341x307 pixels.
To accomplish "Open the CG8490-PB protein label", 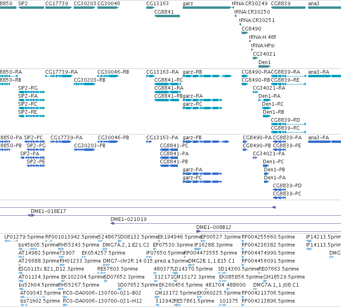I will point(257,146).
